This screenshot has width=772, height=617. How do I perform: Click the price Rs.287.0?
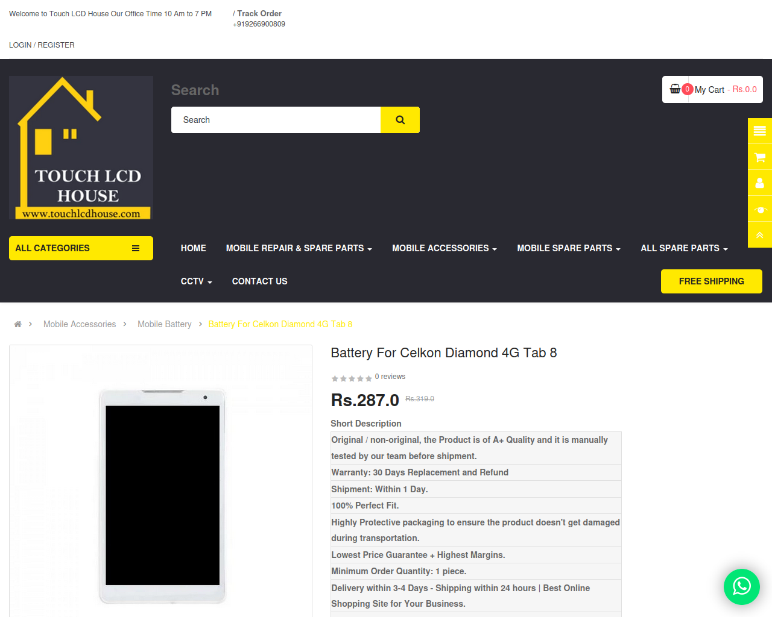[365, 400]
